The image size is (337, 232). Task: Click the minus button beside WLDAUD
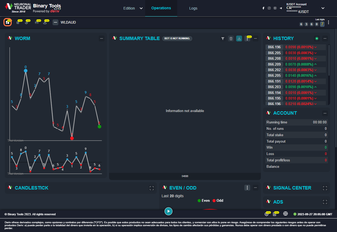(55, 22)
